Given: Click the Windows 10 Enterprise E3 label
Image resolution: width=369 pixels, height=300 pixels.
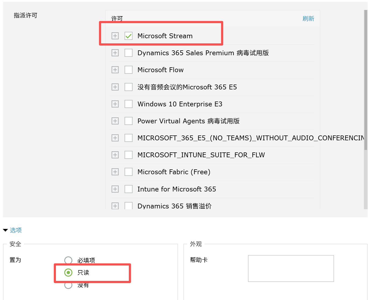Looking at the screenshot, I should (180, 104).
